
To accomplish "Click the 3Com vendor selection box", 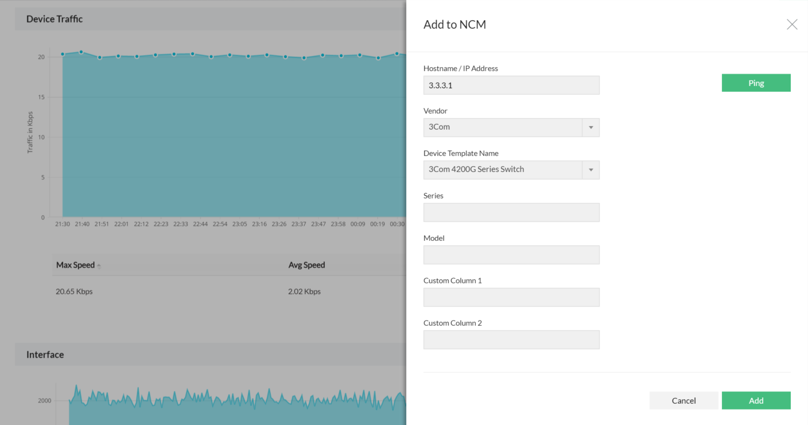I will tap(503, 127).
